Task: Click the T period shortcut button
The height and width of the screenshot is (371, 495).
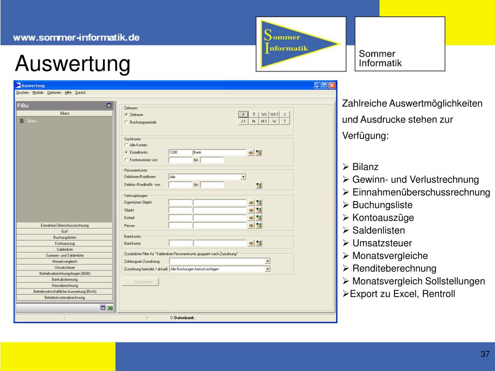Action: coord(284,121)
